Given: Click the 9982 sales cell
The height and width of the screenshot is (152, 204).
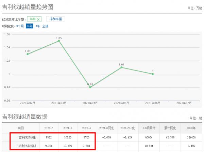Looking at the screenshot, I should (49, 138).
